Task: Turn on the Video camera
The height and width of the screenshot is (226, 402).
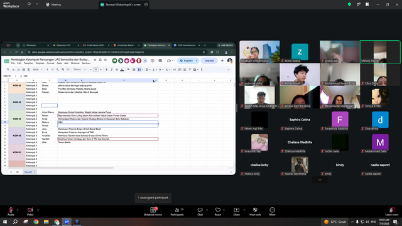Action: [30, 212]
